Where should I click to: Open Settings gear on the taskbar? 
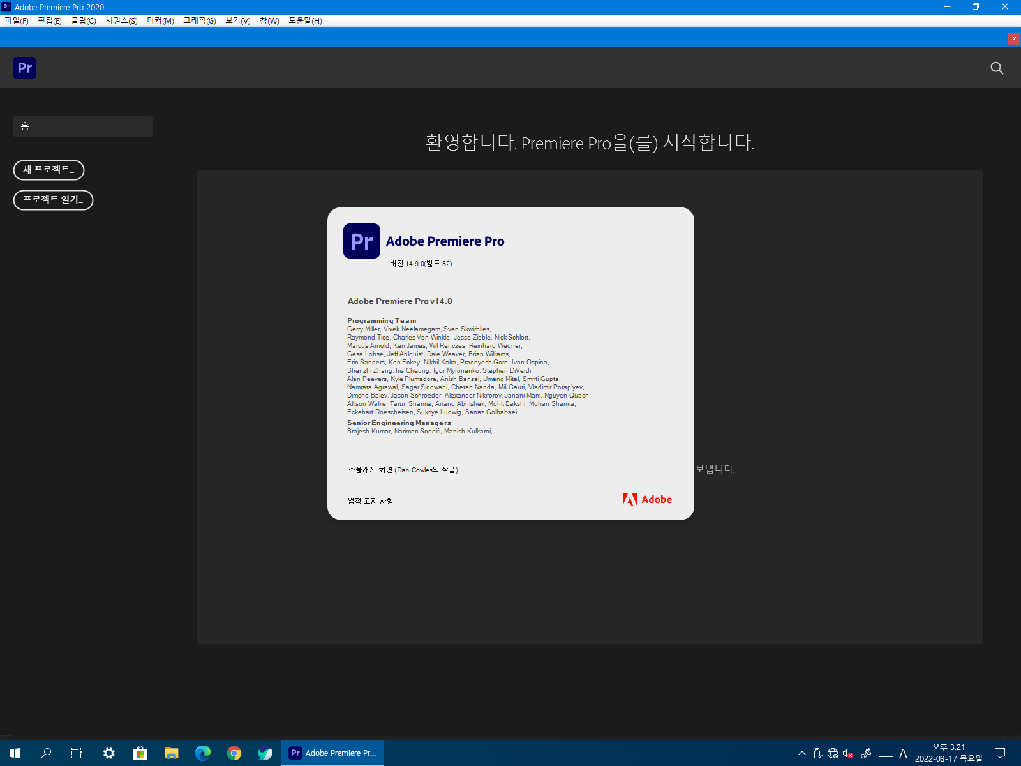109,753
